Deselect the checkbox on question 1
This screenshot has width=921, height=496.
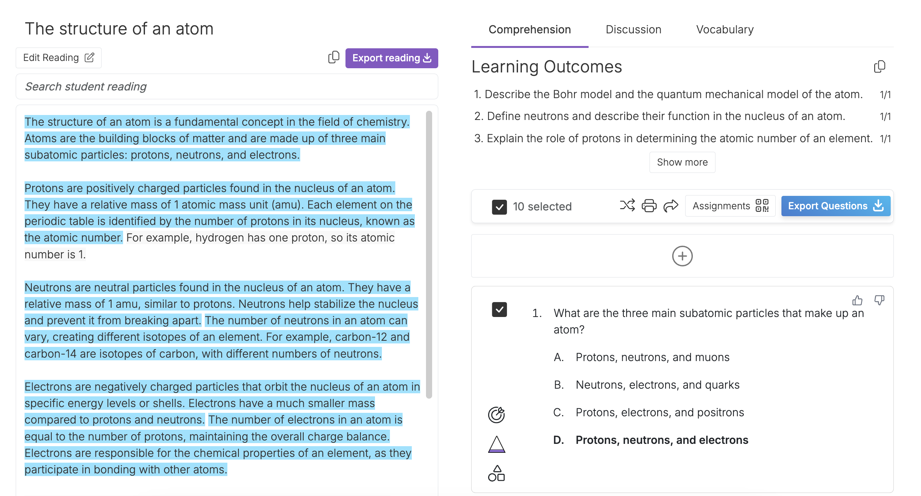pos(499,310)
